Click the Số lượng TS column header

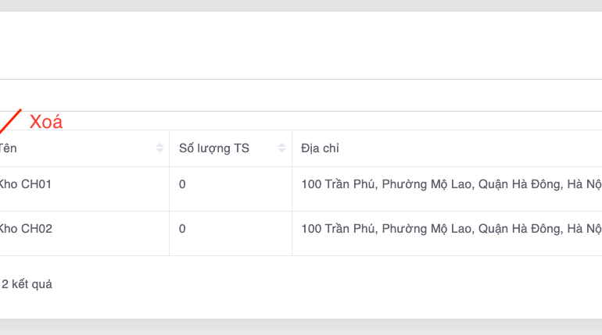pos(214,148)
